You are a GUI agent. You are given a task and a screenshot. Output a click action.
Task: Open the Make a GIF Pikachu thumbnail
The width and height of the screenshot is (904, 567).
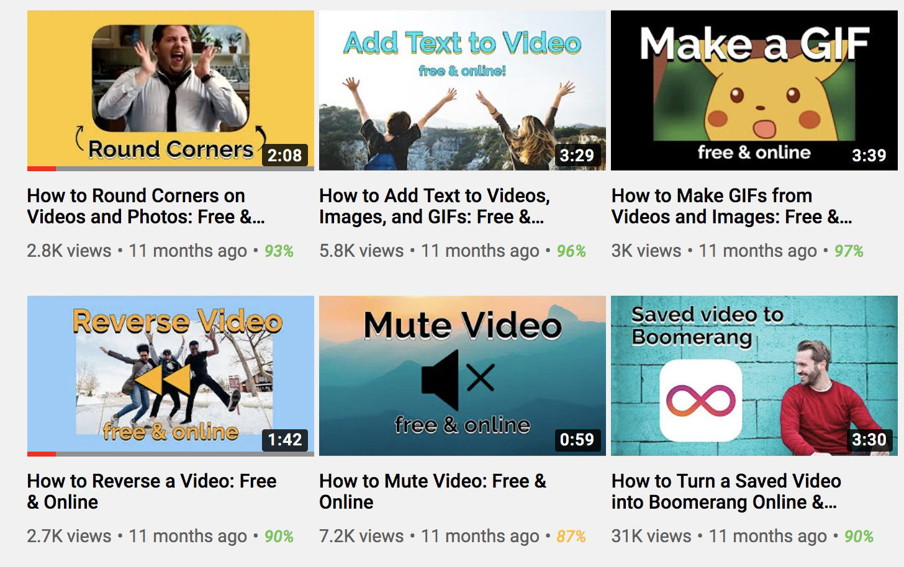pos(754,90)
